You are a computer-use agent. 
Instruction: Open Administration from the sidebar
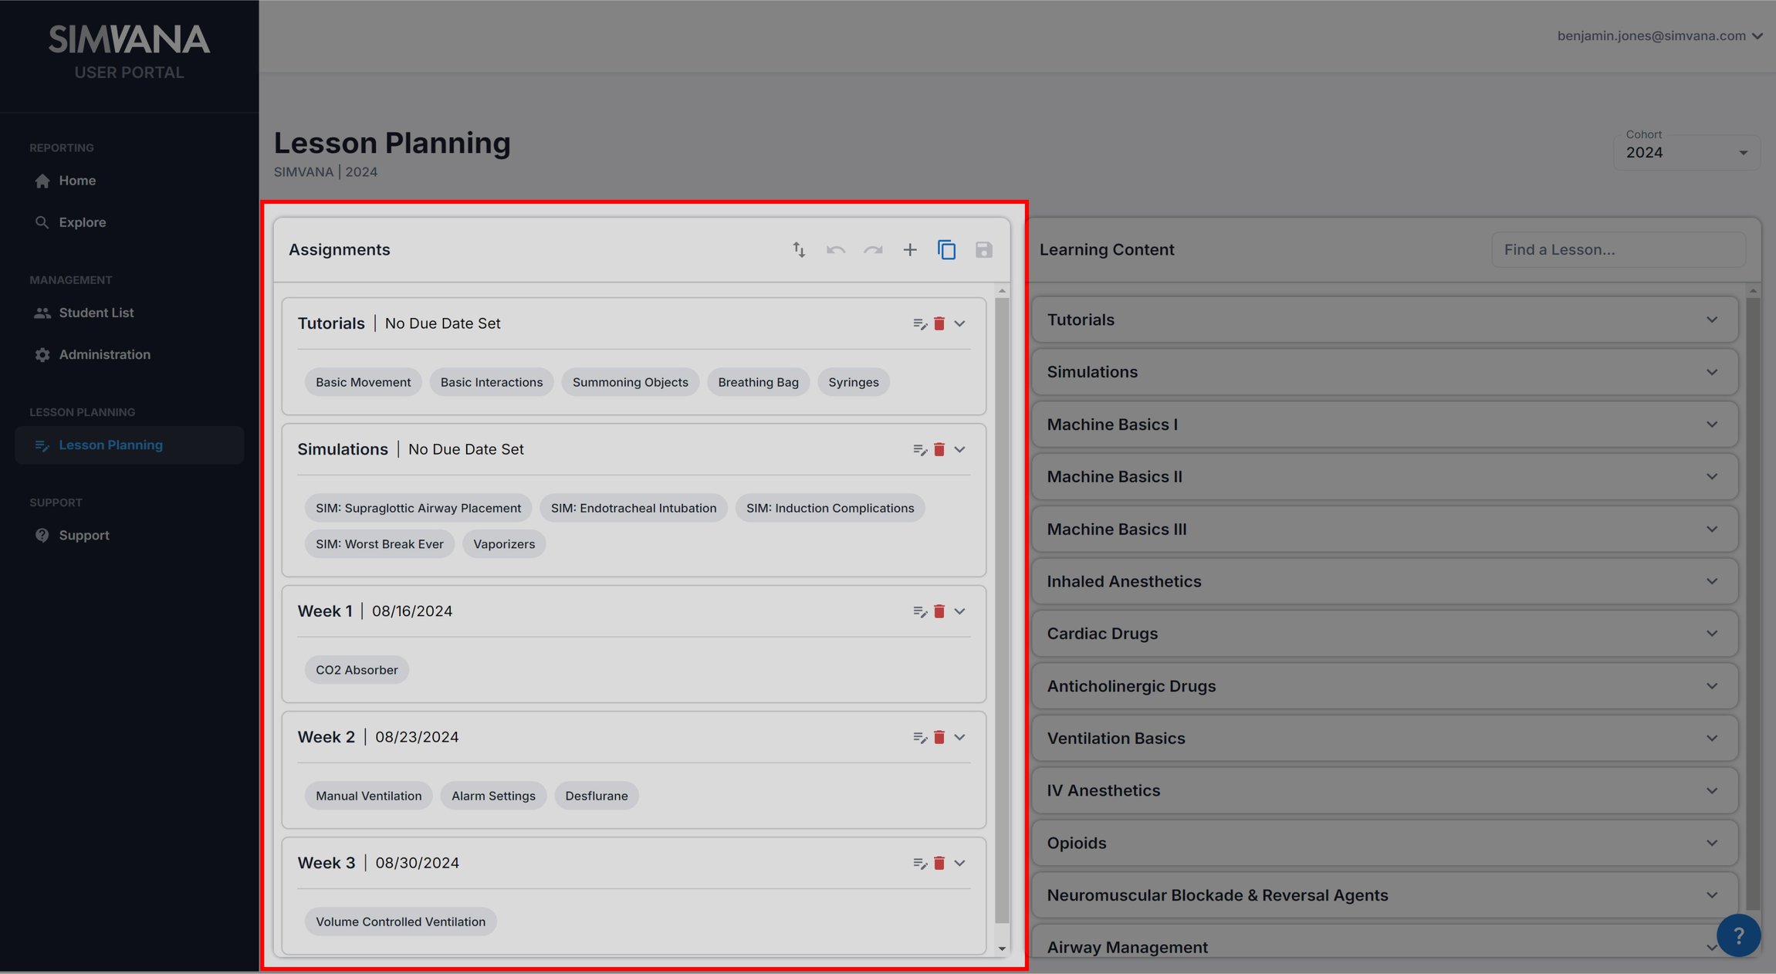tap(104, 354)
